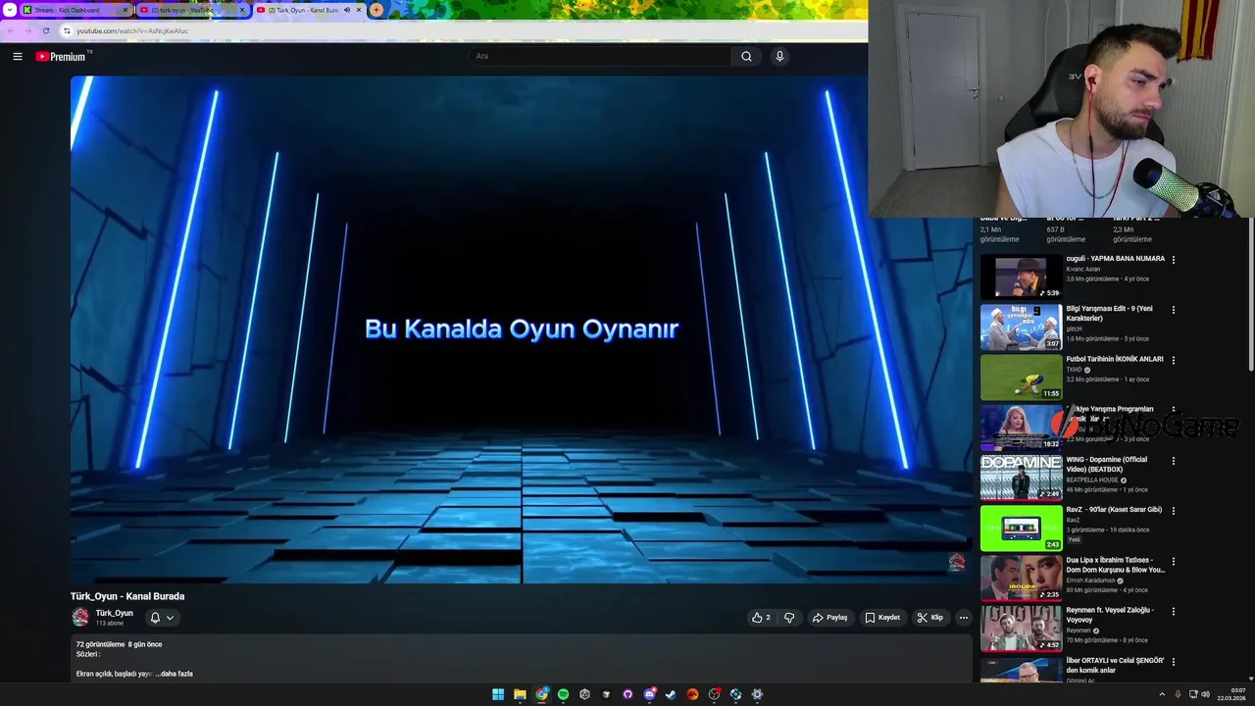Viewport: 1255px width, 706px height.
Task: View site information icon in address bar
Action: pyautogui.click(x=67, y=30)
